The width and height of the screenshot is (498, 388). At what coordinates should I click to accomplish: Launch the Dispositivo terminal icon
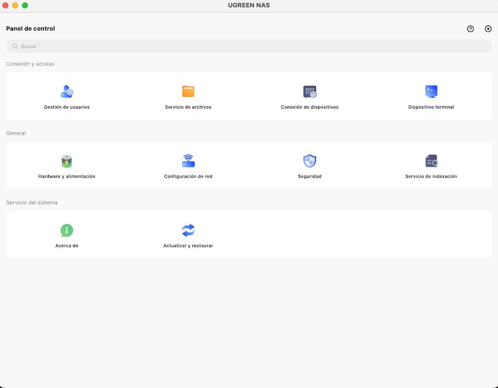pos(431,91)
